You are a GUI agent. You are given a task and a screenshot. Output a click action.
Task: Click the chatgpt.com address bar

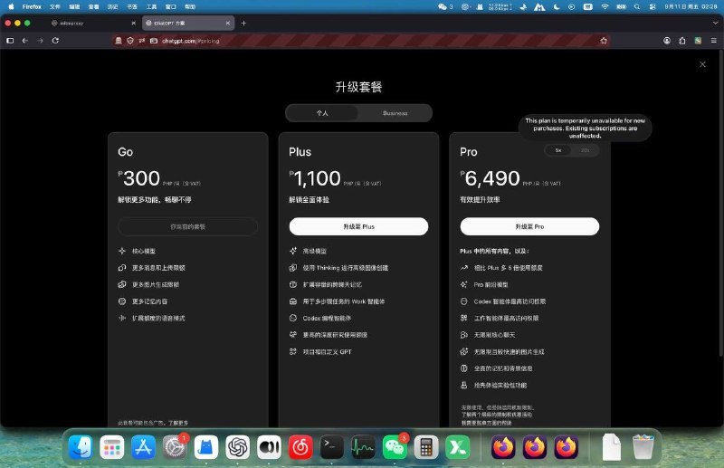click(360, 41)
